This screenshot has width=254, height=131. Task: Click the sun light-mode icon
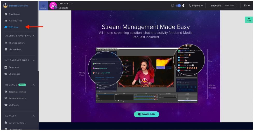click(x=172, y=6)
